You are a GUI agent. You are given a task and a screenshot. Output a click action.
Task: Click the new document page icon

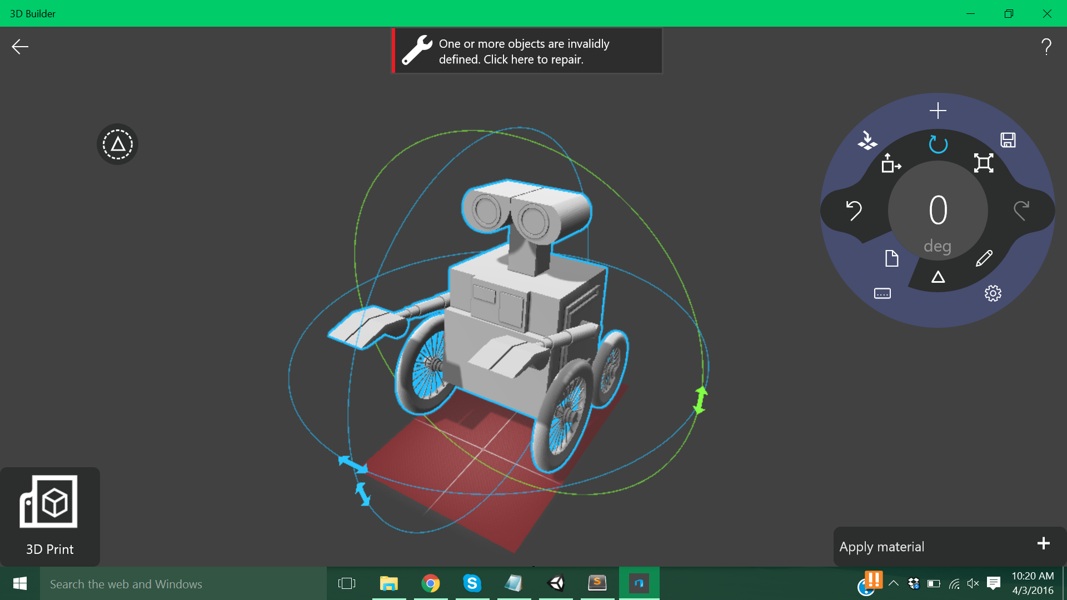pyautogui.click(x=891, y=258)
